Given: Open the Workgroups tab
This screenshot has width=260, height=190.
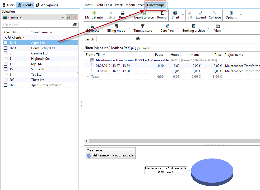Looking at the screenshot, I should 47,5.
